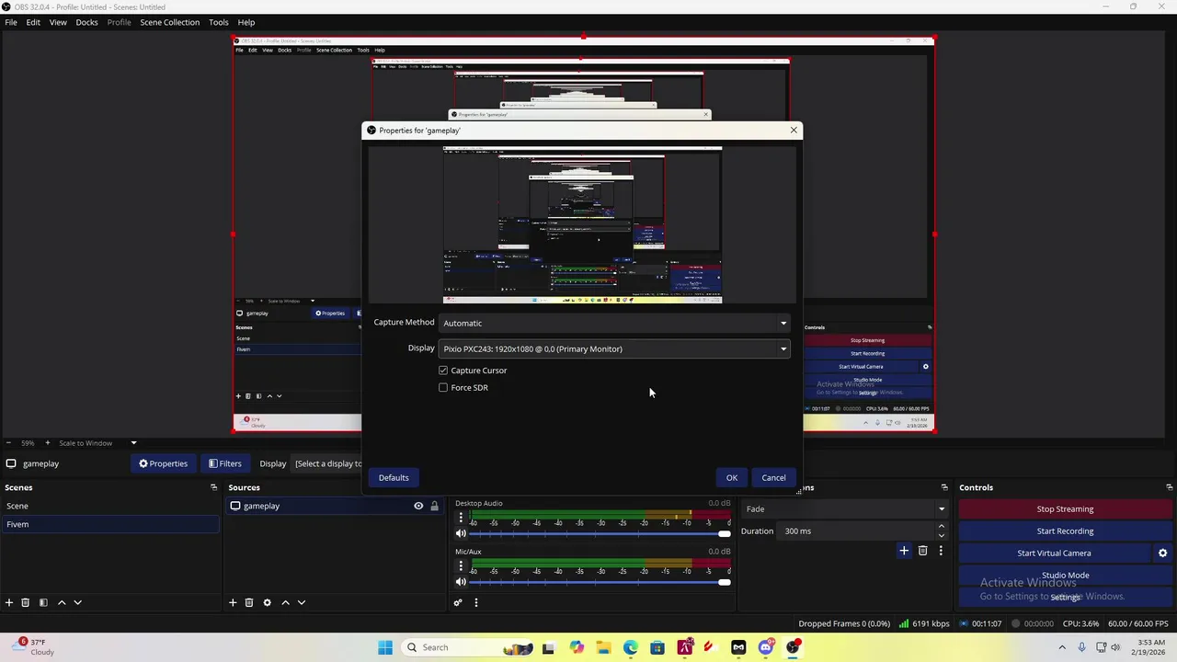
Task: Click the Windows Start button
Action: tap(385, 647)
